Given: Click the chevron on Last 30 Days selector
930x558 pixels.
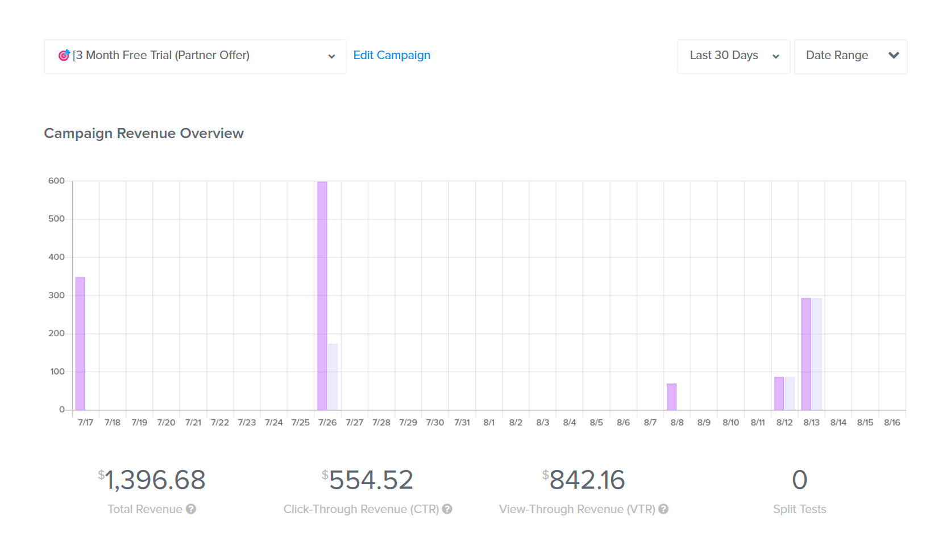Looking at the screenshot, I should coord(775,56).
